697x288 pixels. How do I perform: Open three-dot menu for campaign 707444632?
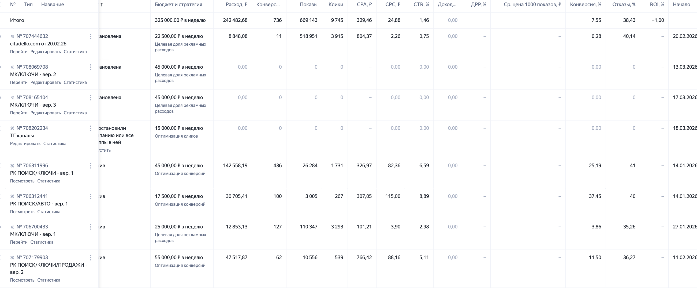coord(90,36)
